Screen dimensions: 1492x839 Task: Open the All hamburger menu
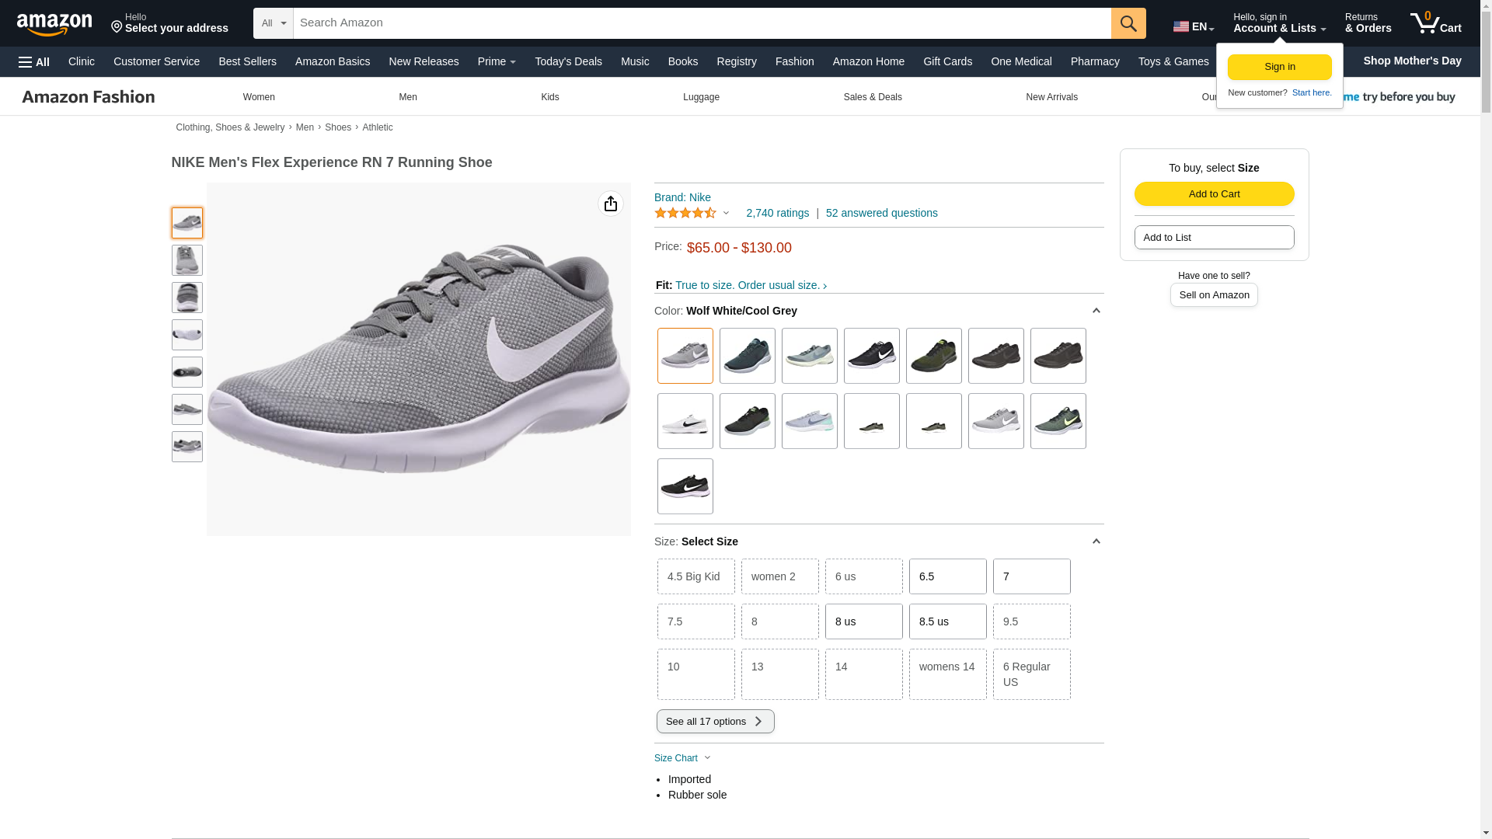point(34,62)
